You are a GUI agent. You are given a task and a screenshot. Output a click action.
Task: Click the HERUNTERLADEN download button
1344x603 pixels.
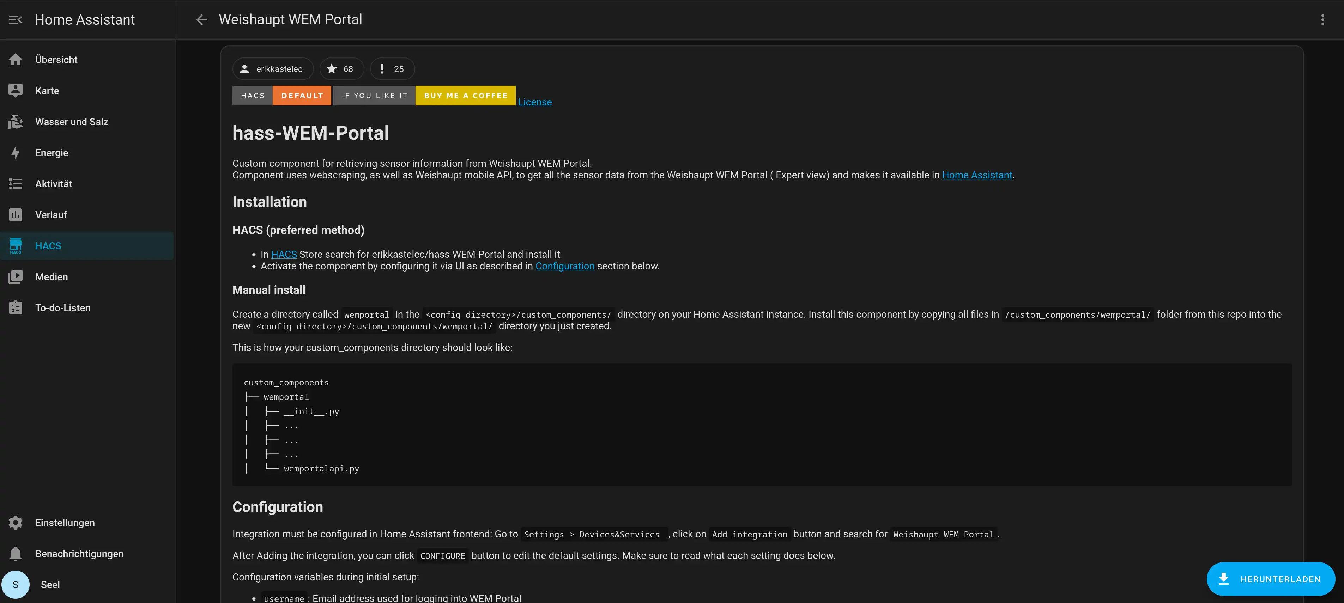tap(1270, 578)
